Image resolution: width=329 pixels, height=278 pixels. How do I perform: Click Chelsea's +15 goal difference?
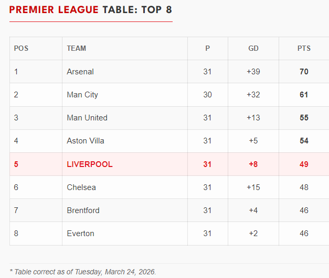pyautogui.click(x=253, y=187)
